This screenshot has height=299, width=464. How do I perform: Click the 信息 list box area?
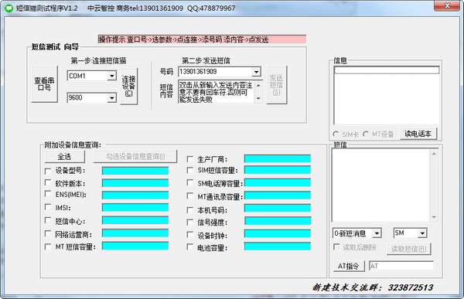click(387, 95)
